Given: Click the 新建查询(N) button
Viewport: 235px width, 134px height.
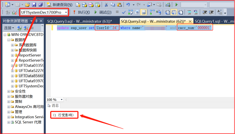Looking at the screenshot, I should (60, 5).
